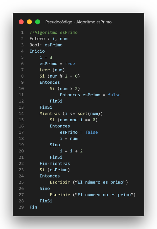Click the 'sqrt' function call
This screenshot has width=157, height=229.
pos(82,113)
